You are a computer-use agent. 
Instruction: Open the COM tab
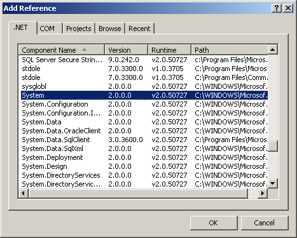[x=50, y=29]
